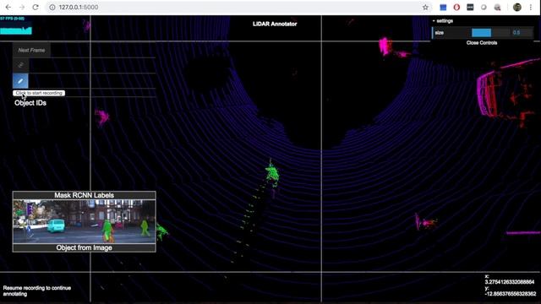
Task: Open the helmet-shaped browser extension
Action: click(x=497, y=8)
